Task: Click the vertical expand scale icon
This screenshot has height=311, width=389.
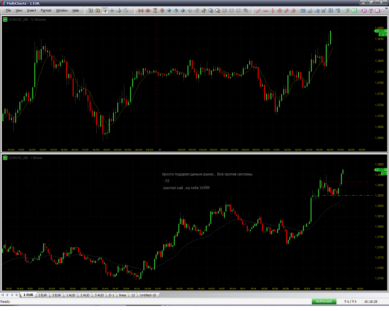Action: coord(162,10)
